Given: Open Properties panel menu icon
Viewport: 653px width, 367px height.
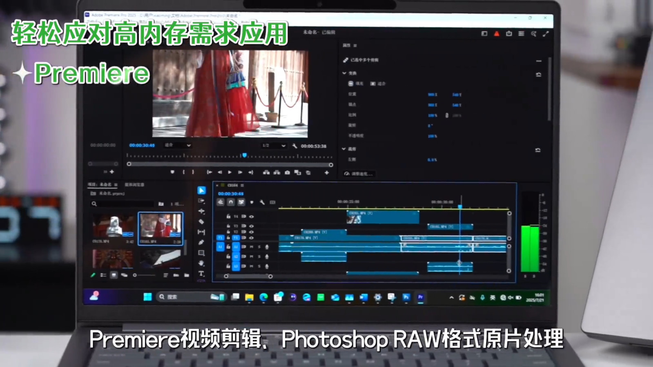Looking at the screenshot, I should point(355,45).
